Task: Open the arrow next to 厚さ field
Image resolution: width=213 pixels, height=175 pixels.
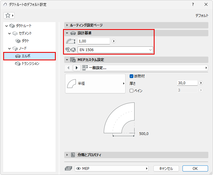Action: tap(201, 83)
